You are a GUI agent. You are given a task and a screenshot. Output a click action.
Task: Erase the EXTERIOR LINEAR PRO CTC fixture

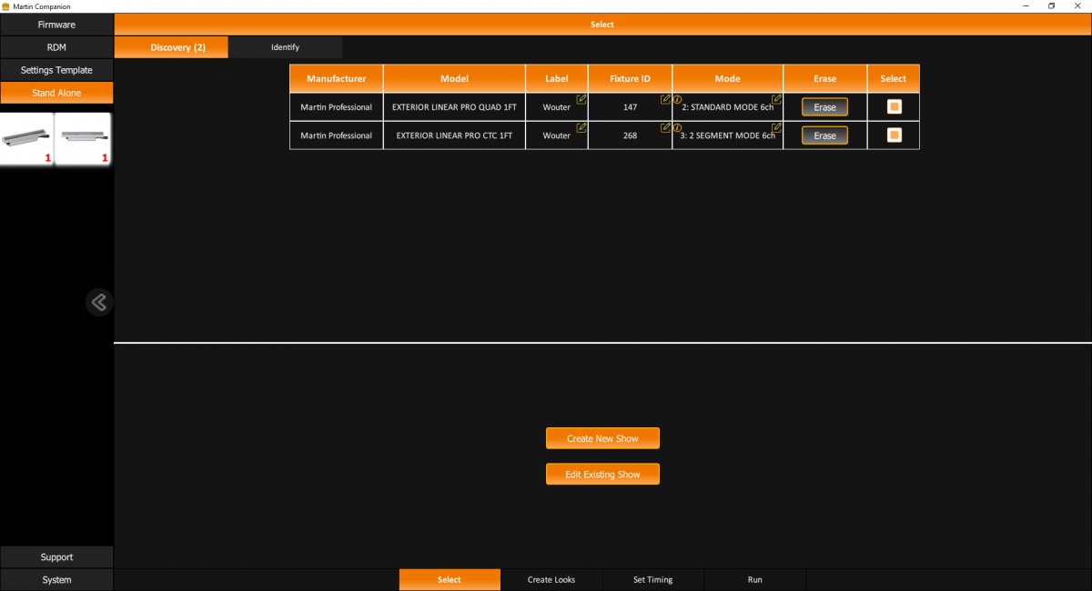point(824,135)
